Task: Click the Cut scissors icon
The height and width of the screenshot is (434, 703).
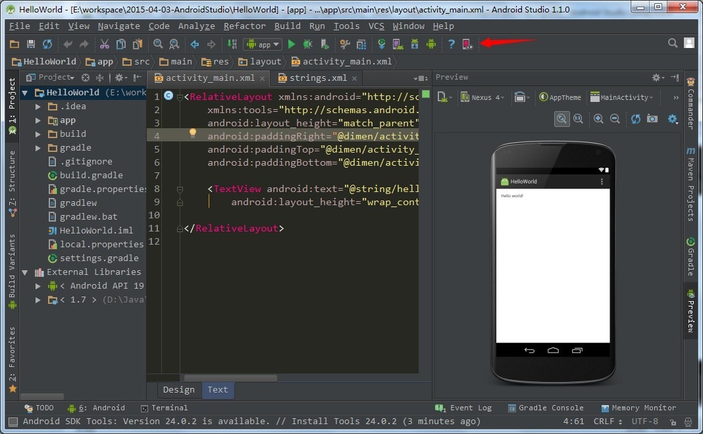Action: [x=105, y=44]
